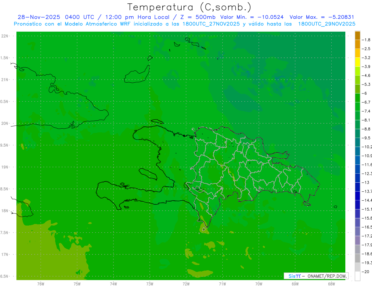
Task: Click the 19N latitude axis label
Action: click(x=4, y=167)
